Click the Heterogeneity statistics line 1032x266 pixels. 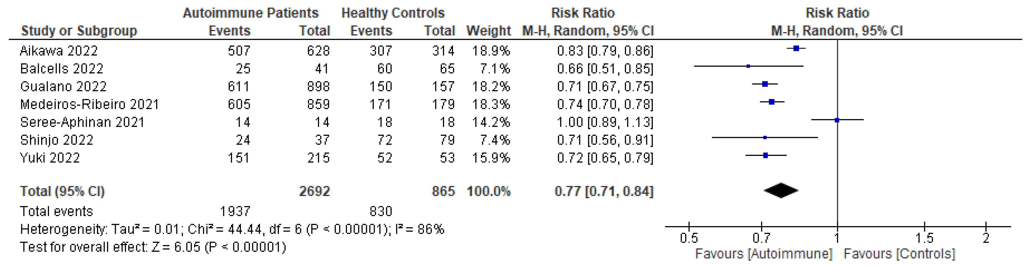[232, 229]
